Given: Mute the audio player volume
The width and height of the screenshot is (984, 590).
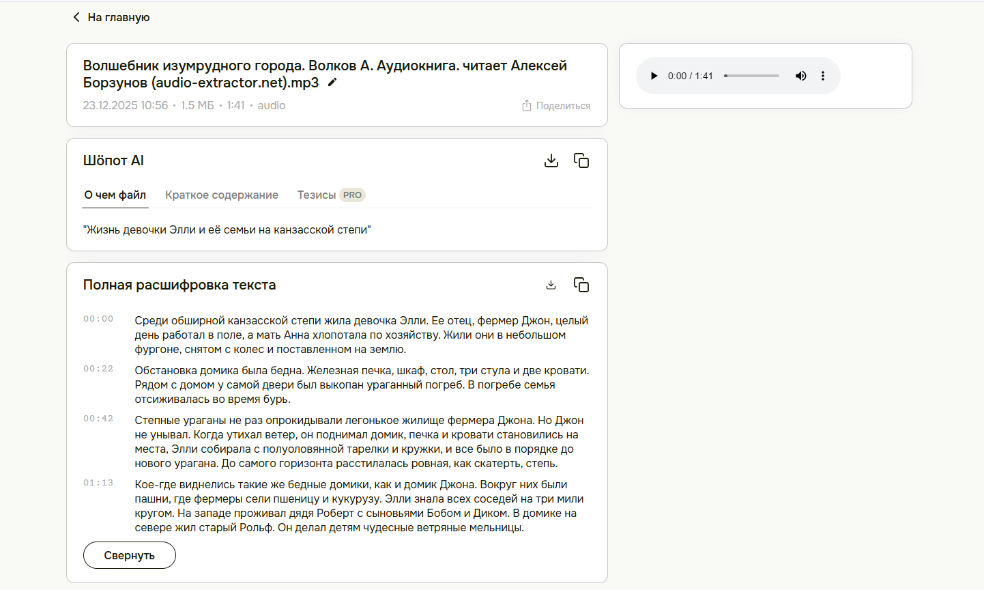Looking at the screenshot, I should [801, 76].
